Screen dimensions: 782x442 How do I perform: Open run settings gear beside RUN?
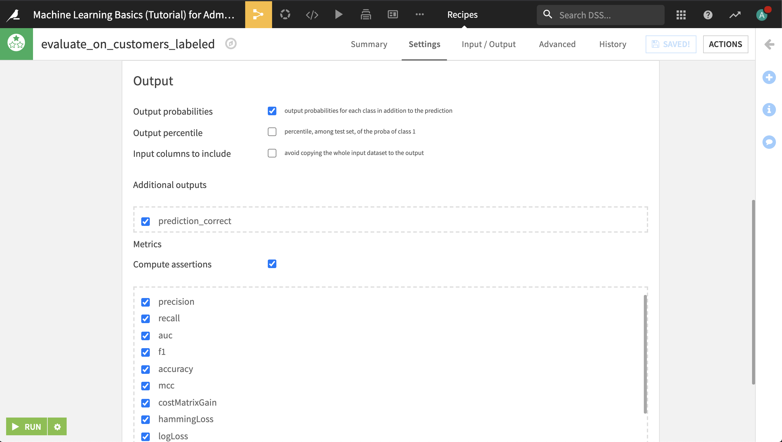[57, 426]
